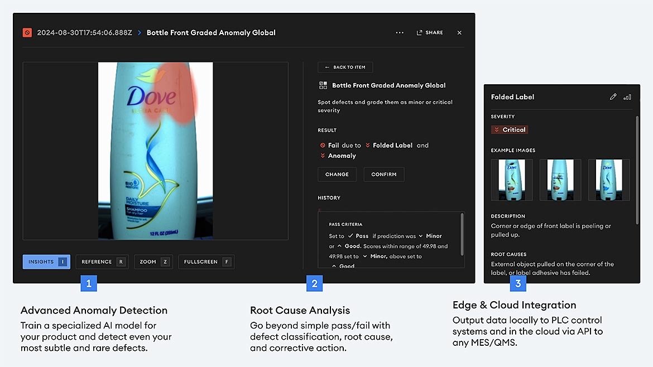Open the Minor dropdown after '49.98 set to'

click(374, 257)
